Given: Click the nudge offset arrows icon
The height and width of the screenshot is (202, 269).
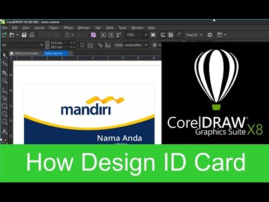Looking at the screenshot, I should click(x=155, y=45).
